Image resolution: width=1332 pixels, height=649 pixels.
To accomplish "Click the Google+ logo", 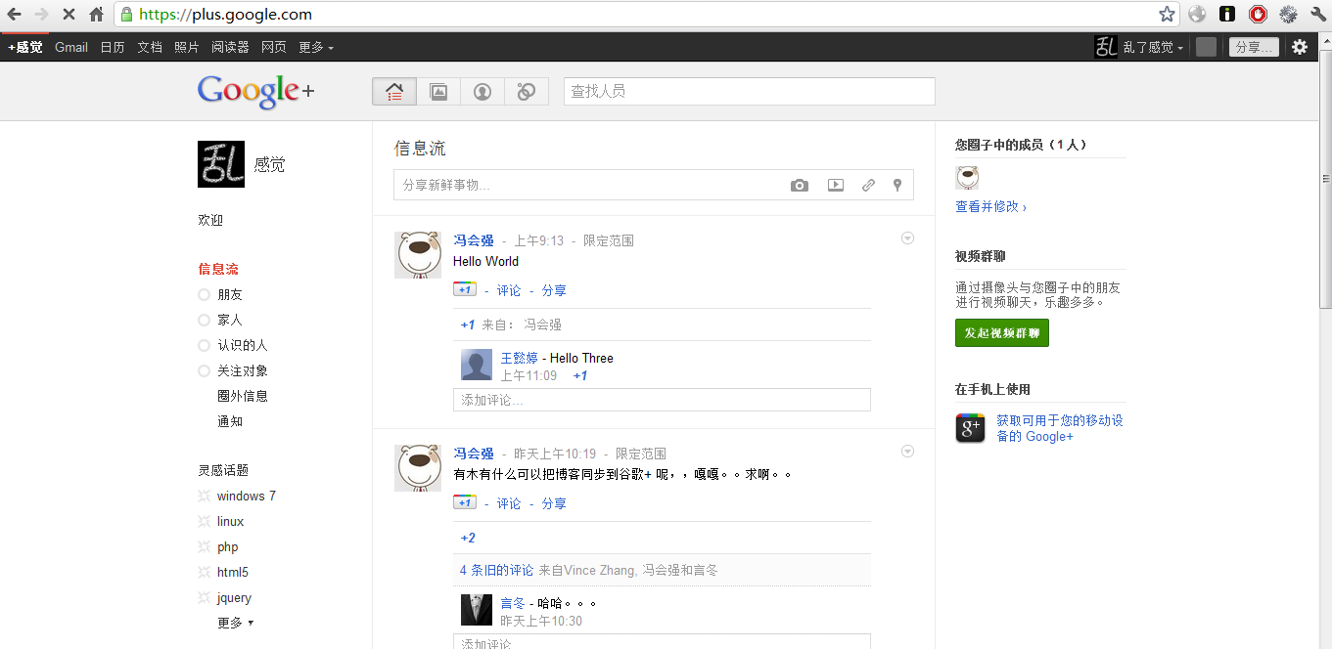I will (255, 92).
